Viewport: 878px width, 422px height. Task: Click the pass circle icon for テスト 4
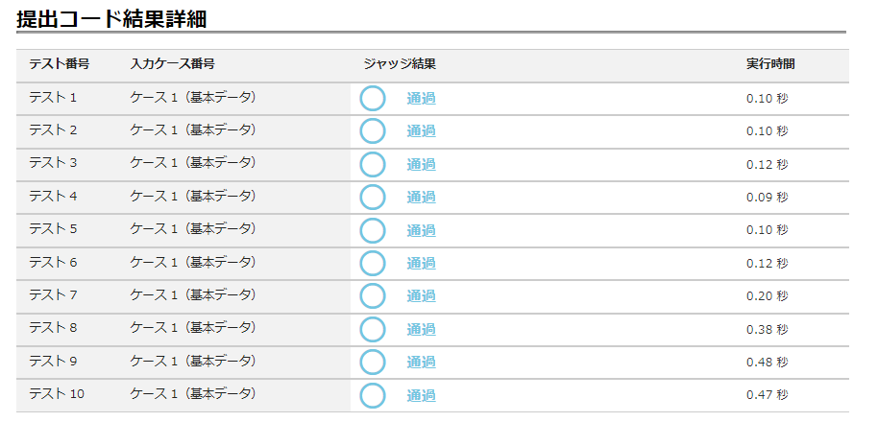coord(373,198)
